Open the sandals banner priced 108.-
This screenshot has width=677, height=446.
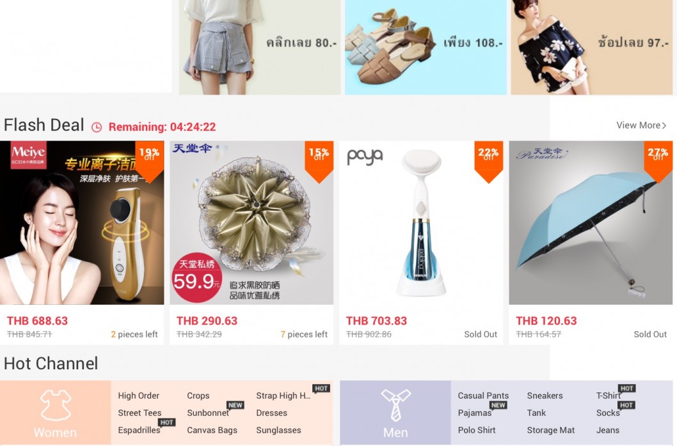pyautogui.click(x=426, y=47)
